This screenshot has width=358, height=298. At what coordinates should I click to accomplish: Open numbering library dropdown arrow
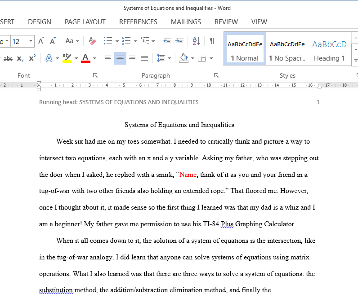[135, 41]
